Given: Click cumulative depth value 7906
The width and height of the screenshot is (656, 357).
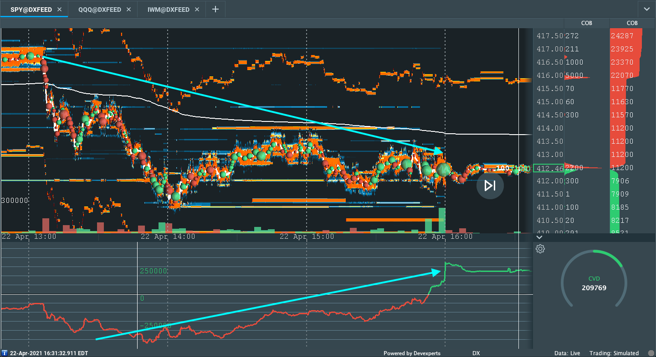Looking at the screenshot, I should [619, 181].
